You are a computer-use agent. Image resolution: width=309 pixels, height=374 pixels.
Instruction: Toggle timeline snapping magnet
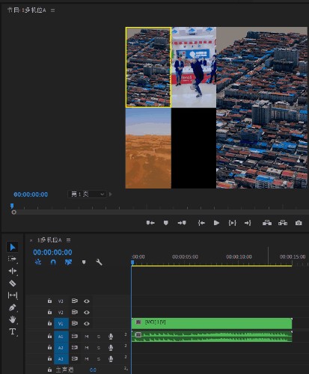pos(53,262)
